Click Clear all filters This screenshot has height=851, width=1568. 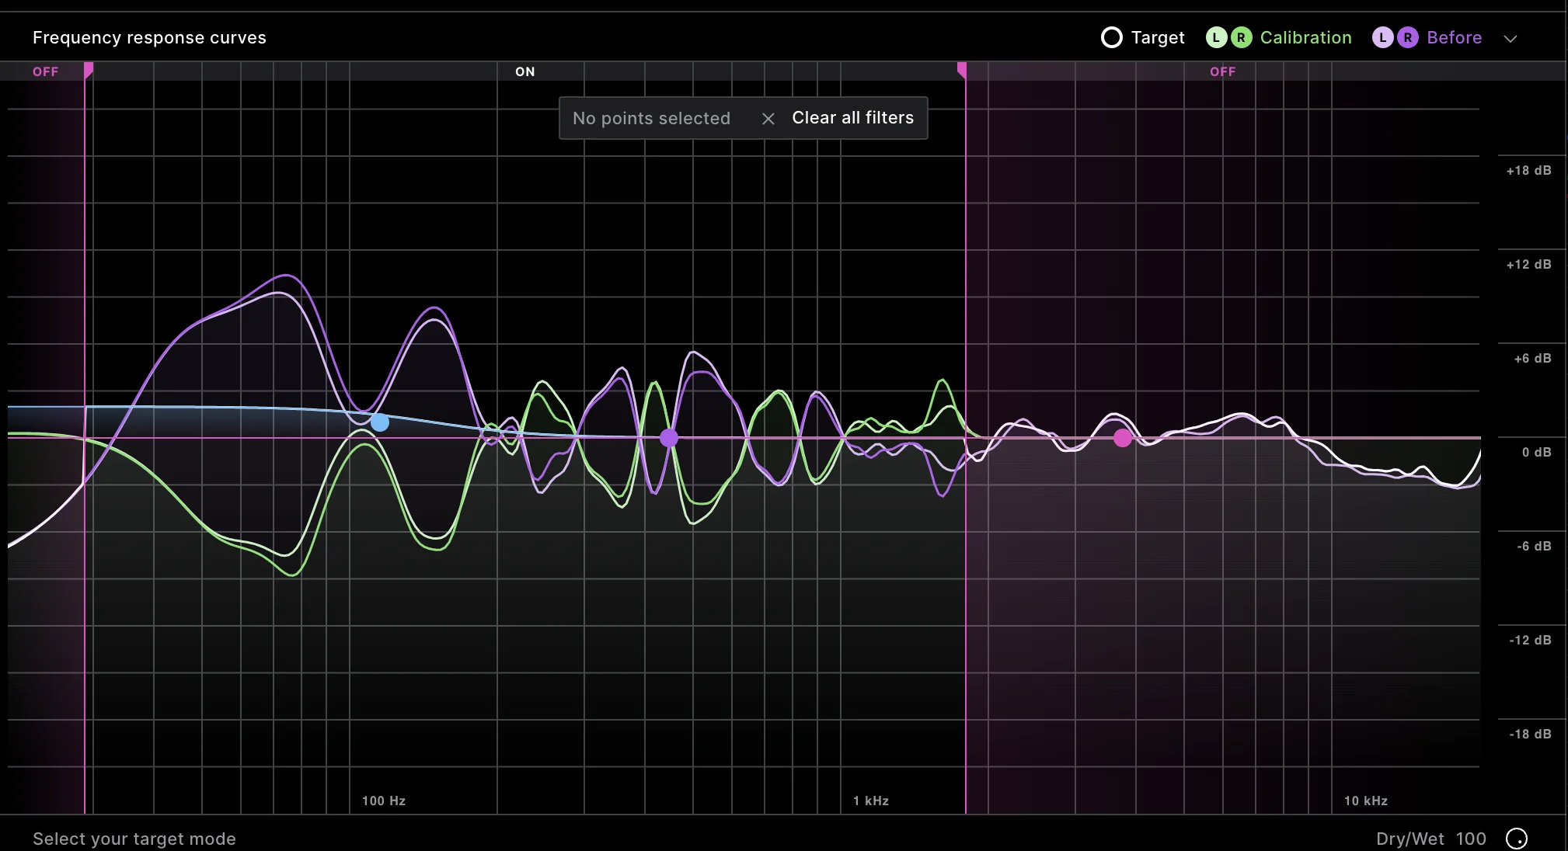pyautogui.click(x=852, y=118)
